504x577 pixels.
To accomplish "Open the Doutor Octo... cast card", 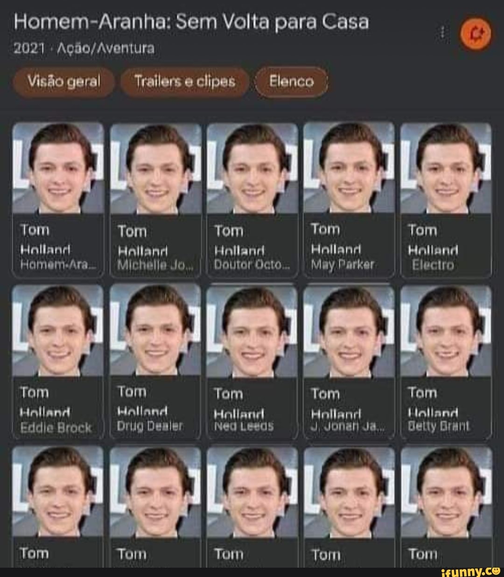I will pyautogui.click(x=252, y=200).
